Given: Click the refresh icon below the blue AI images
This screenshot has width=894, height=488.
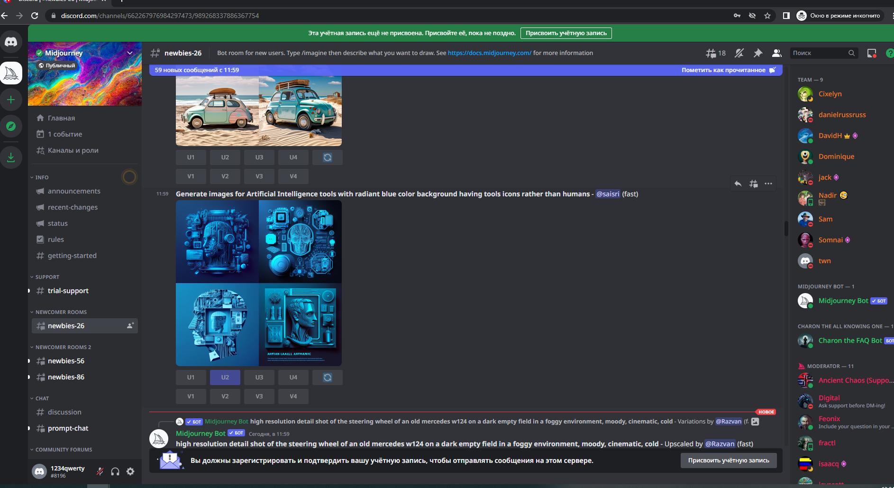Looking at the screenshot, I should click(328, 378).
